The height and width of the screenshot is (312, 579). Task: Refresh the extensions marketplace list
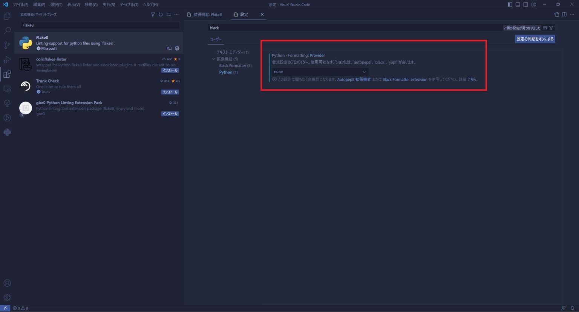161,15
